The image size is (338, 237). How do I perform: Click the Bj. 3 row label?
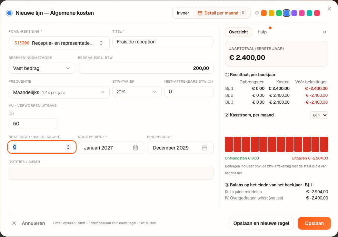tap(229, 102)
